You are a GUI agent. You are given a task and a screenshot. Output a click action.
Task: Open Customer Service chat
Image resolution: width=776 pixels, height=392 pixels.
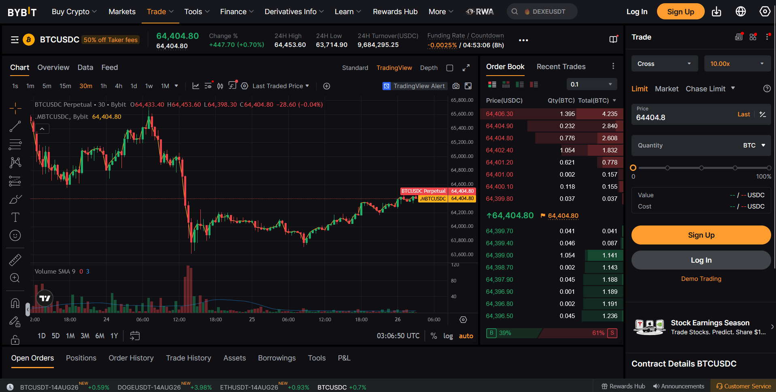pyautogui.click(x=743, y=386)
